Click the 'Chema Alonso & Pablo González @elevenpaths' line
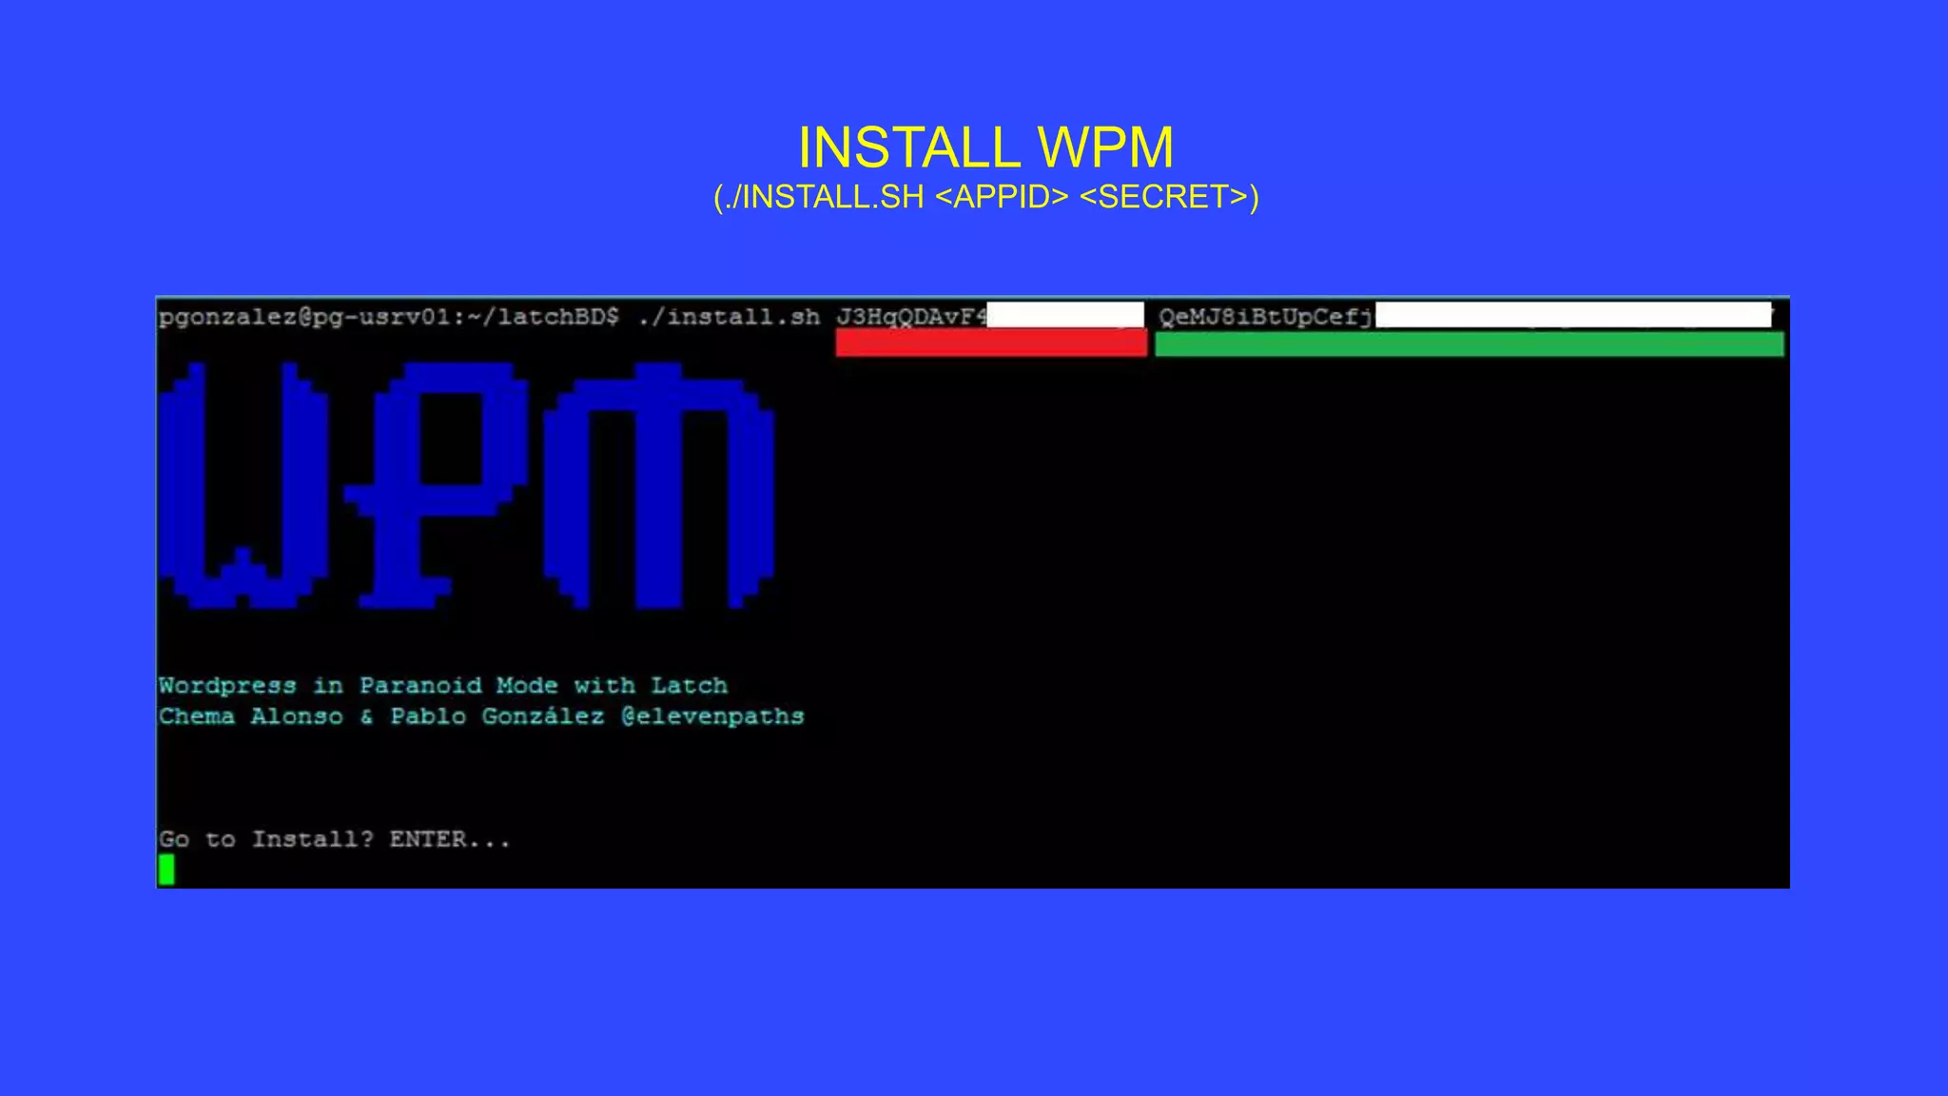1948x1096 pixels. 481,715
